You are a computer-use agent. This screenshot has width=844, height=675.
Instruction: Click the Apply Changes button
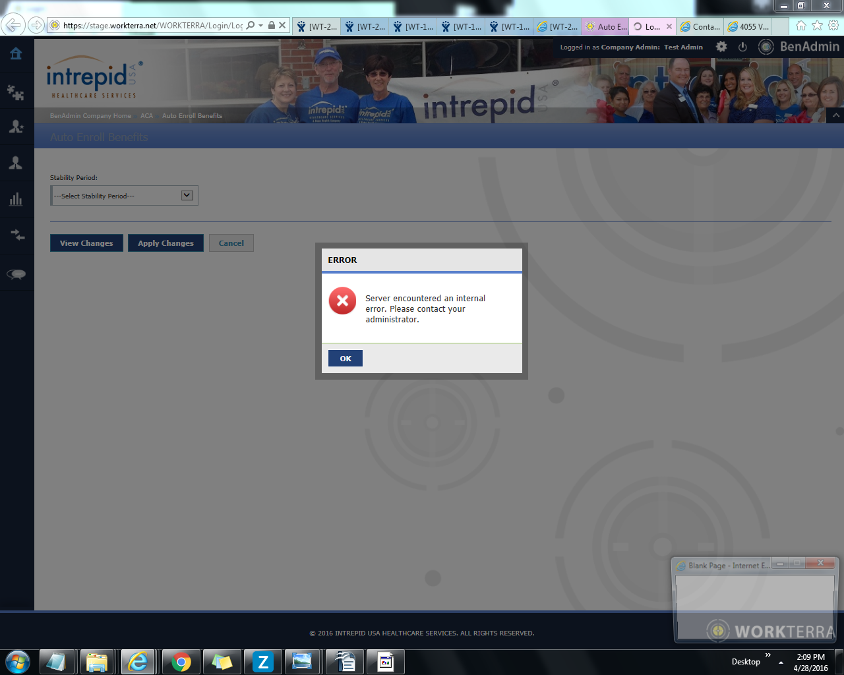166,243
